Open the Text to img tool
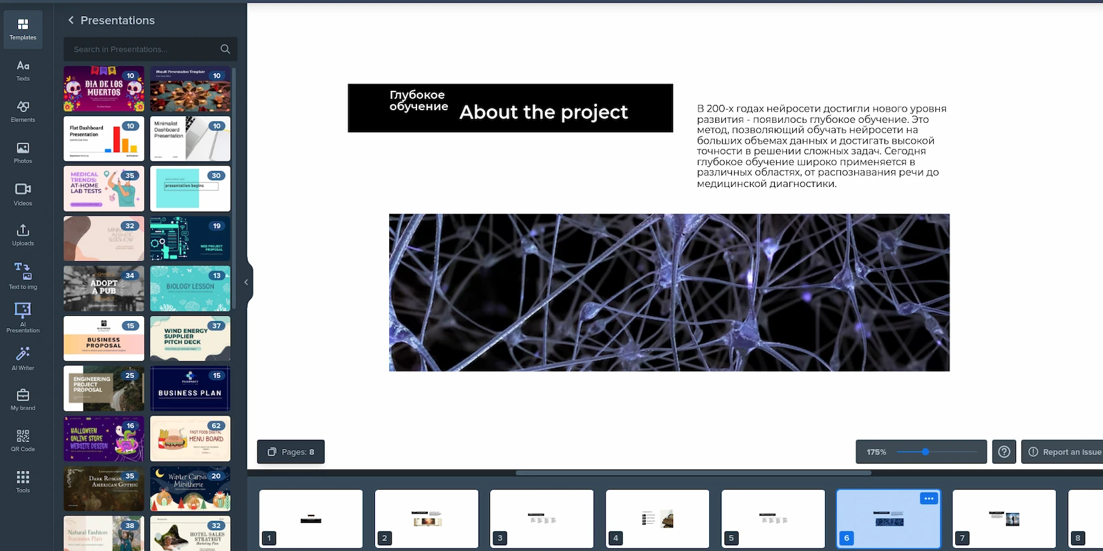The height and width of the screenshot is (551, 1103). (23, 276)
